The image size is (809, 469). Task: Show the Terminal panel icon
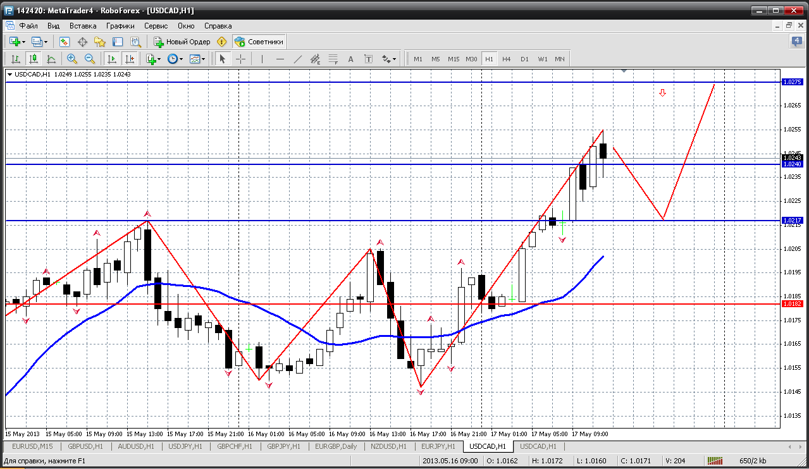coord(118,42)
